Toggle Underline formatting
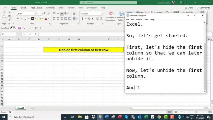Image resolution: width=213 pixels, height=120 pixels. coord(25,19)
